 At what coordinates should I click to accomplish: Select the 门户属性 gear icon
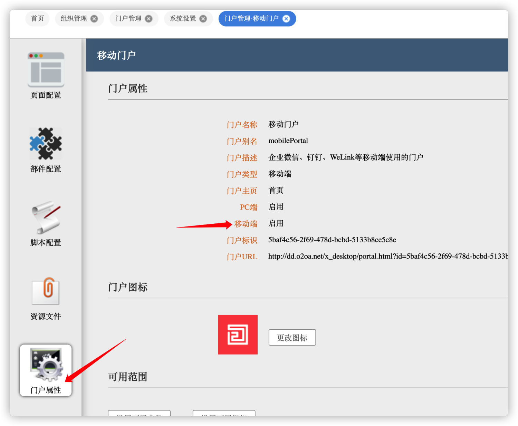(46, 365)
